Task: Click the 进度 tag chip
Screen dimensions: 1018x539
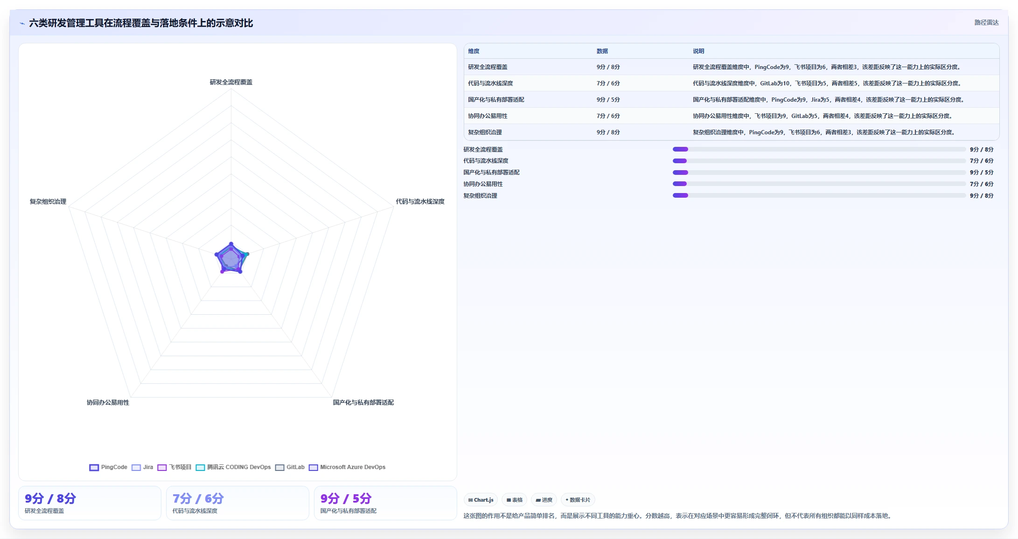Action: (x=544, y=500)
